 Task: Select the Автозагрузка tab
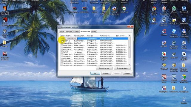85,31
